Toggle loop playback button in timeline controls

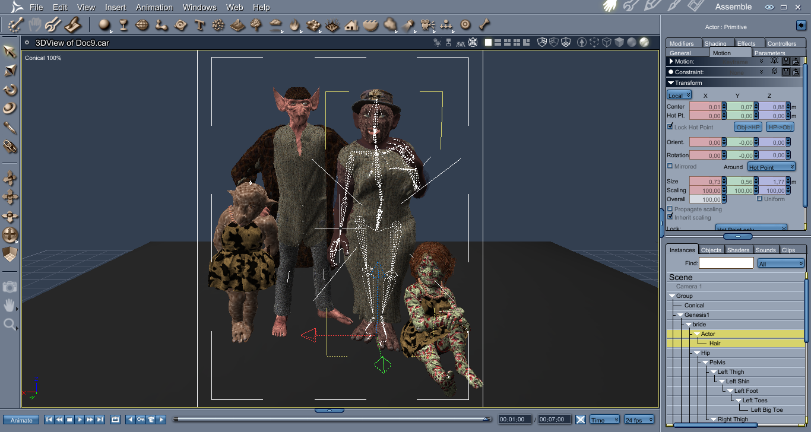tap(115, 420)
